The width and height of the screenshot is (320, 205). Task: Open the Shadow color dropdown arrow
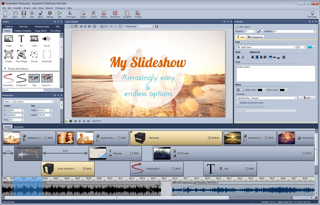point(286,90)
